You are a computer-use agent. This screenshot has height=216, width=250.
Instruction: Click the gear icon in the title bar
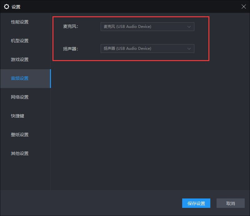point(7,7)
